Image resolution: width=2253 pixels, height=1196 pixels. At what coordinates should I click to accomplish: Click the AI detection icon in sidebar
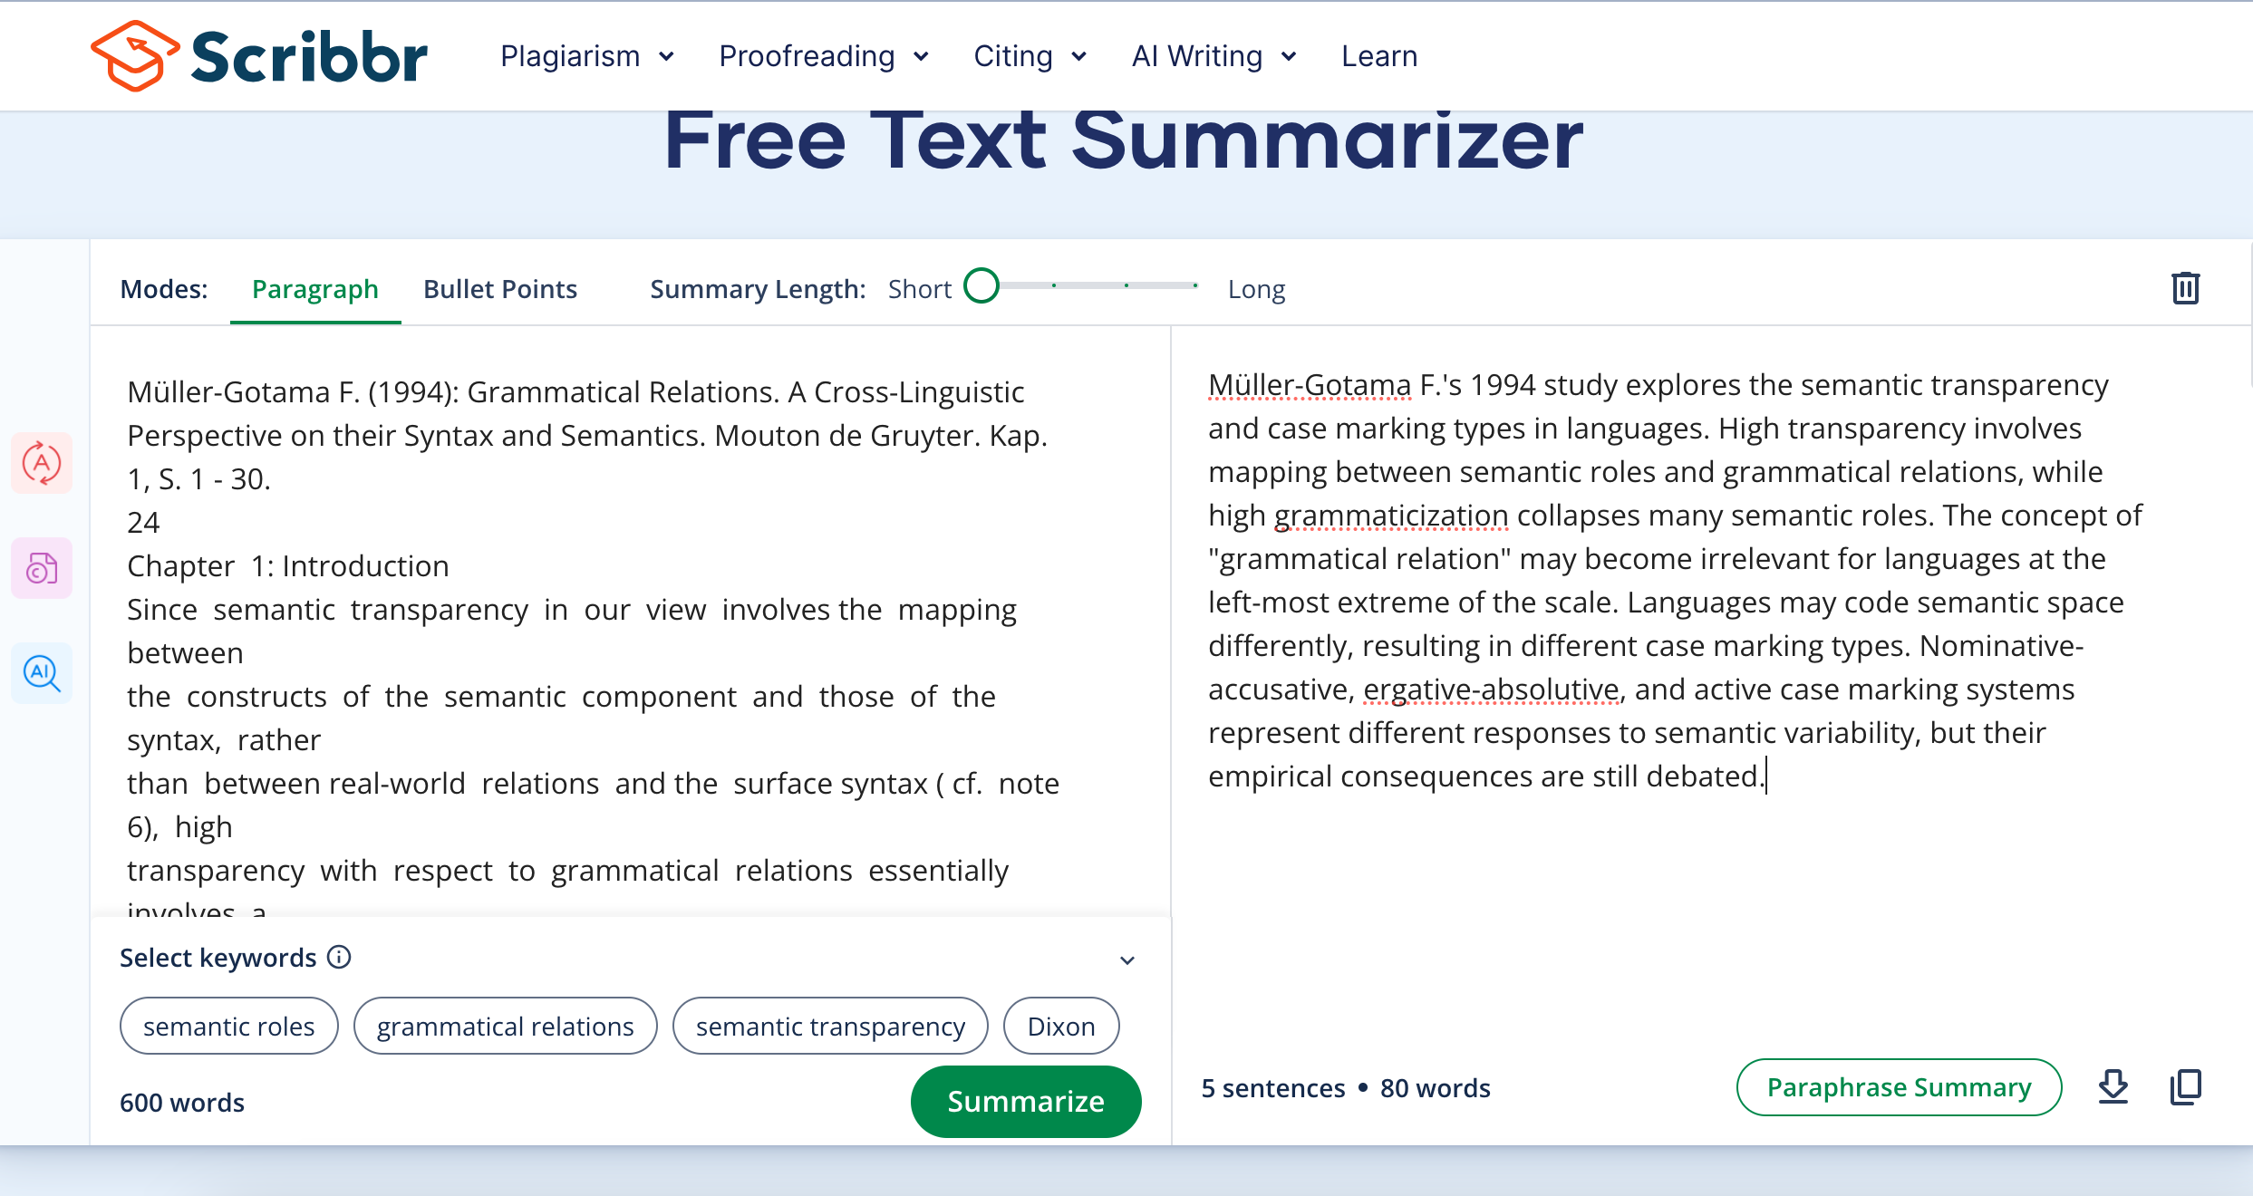44,673
